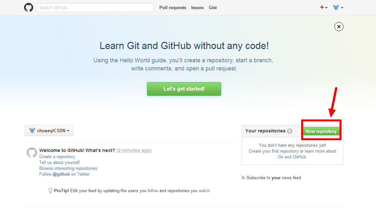Expand the chuaaqiCSDN account switcher
Screen dimensions: 376x211
click(x=49, y=130)
